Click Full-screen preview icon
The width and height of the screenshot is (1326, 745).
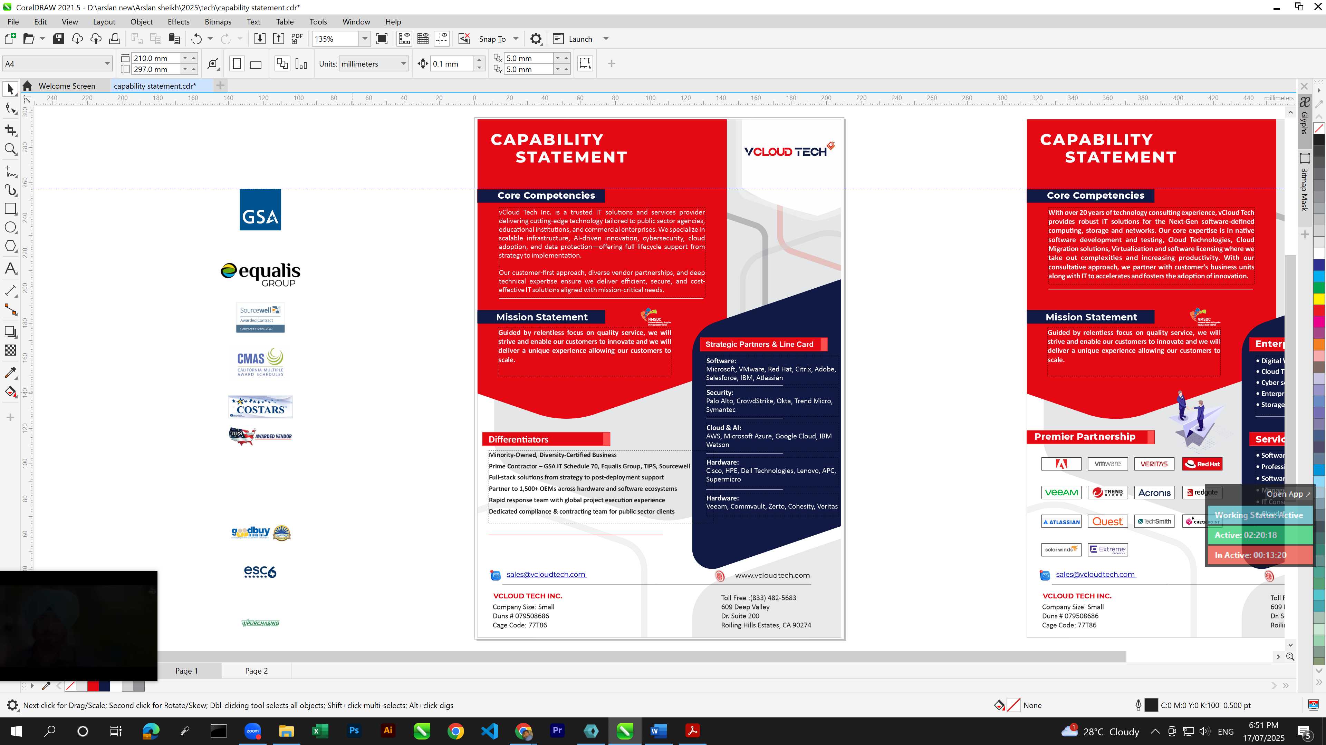[382, 39]
